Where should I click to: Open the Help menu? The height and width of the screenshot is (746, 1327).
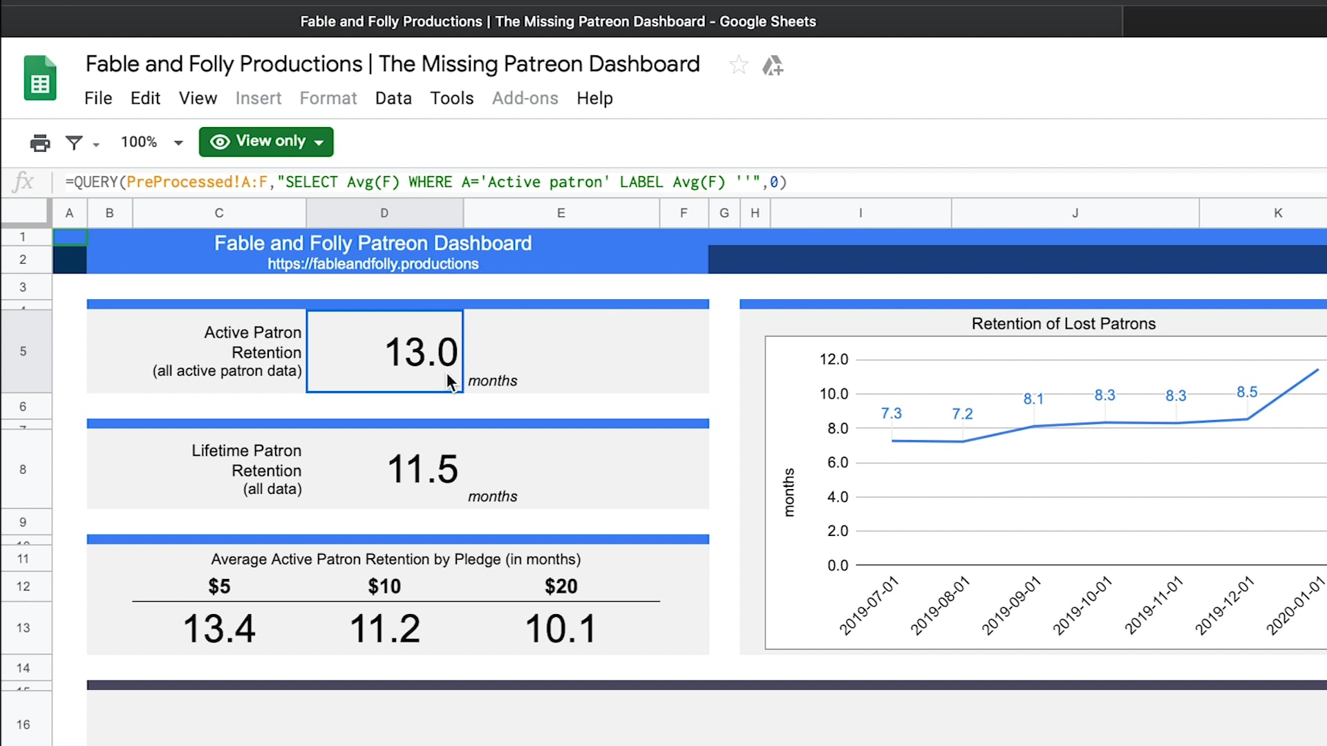click(594, 98)
